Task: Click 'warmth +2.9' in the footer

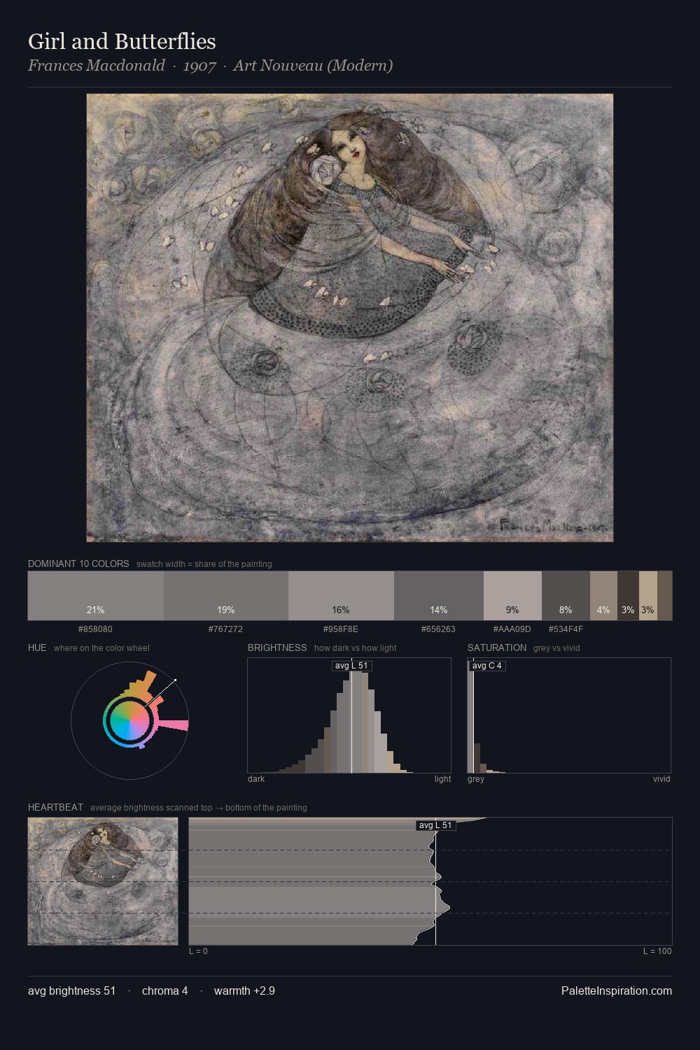Action: [x=244, y=990]
